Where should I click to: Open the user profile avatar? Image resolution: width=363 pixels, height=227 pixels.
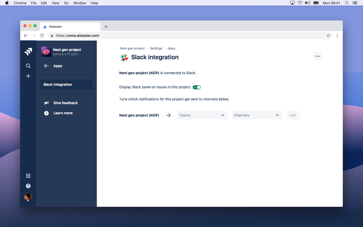tap(28, 197)
